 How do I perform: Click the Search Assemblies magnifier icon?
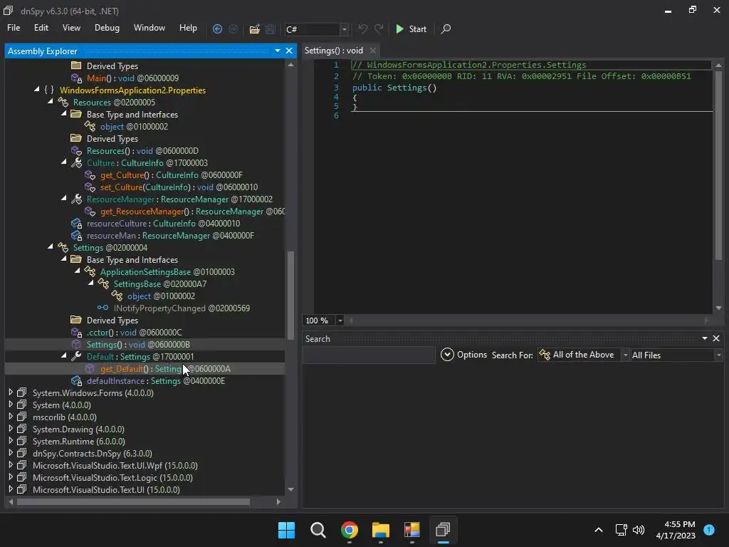coord(446,28)
